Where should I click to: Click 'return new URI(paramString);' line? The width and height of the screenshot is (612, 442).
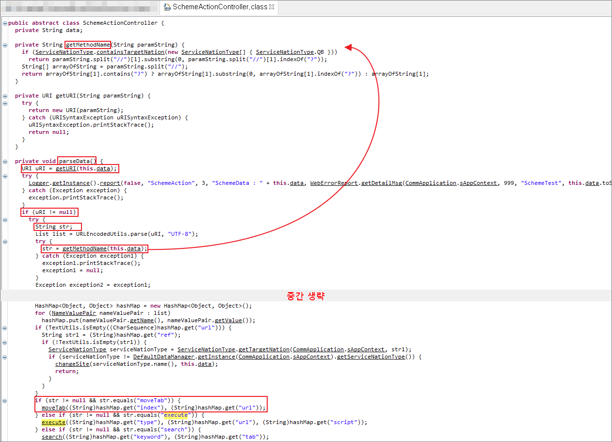click(76, 110)
